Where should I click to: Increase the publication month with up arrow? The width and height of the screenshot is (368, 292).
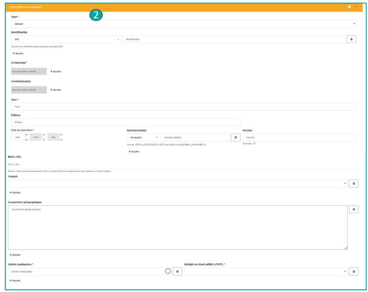44,135
